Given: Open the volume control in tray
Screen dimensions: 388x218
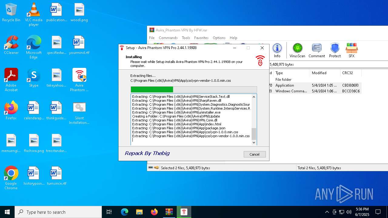Looking at the screenshot, I should [349, 212].
